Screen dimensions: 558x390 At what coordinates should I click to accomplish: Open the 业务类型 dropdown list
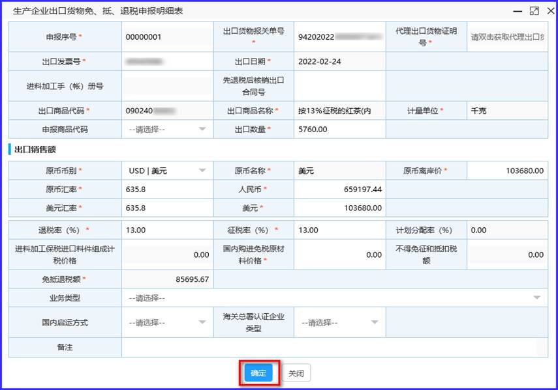tap(333, 298)
